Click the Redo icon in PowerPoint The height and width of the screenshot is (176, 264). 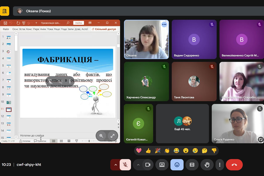coord(18,23)
